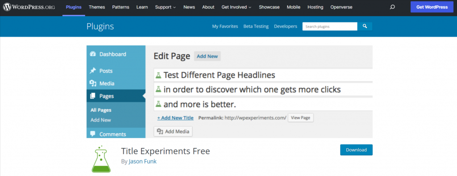
Task: Click the Media icon in the sidebar
Action: pos(93,84)
